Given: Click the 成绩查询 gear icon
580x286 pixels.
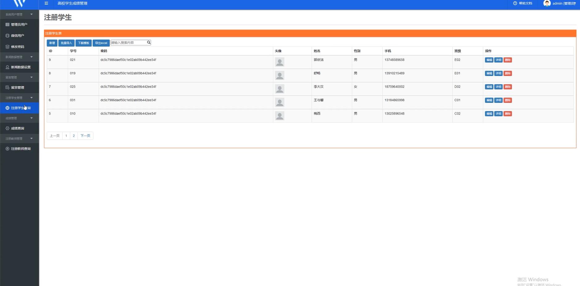Looking at the screenshot, I should click(7, 128).
